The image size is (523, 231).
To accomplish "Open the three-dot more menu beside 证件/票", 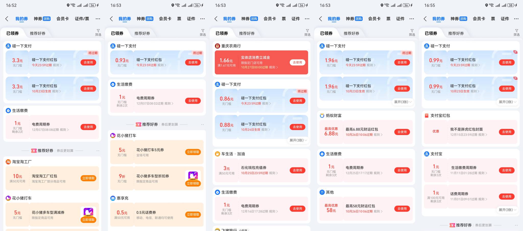I will [x=98, y=19].
